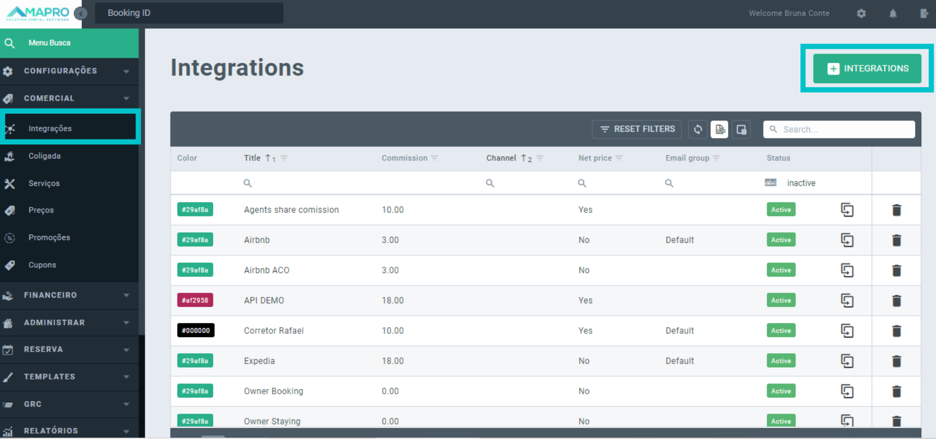Click the green INTEGRATIONS add button

point(867,69)
